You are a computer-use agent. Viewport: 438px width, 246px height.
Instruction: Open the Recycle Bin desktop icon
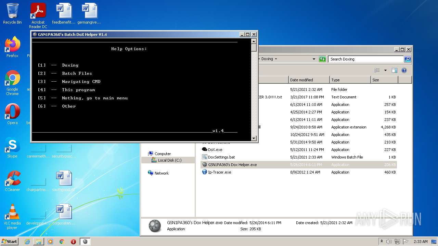point(12,14)
